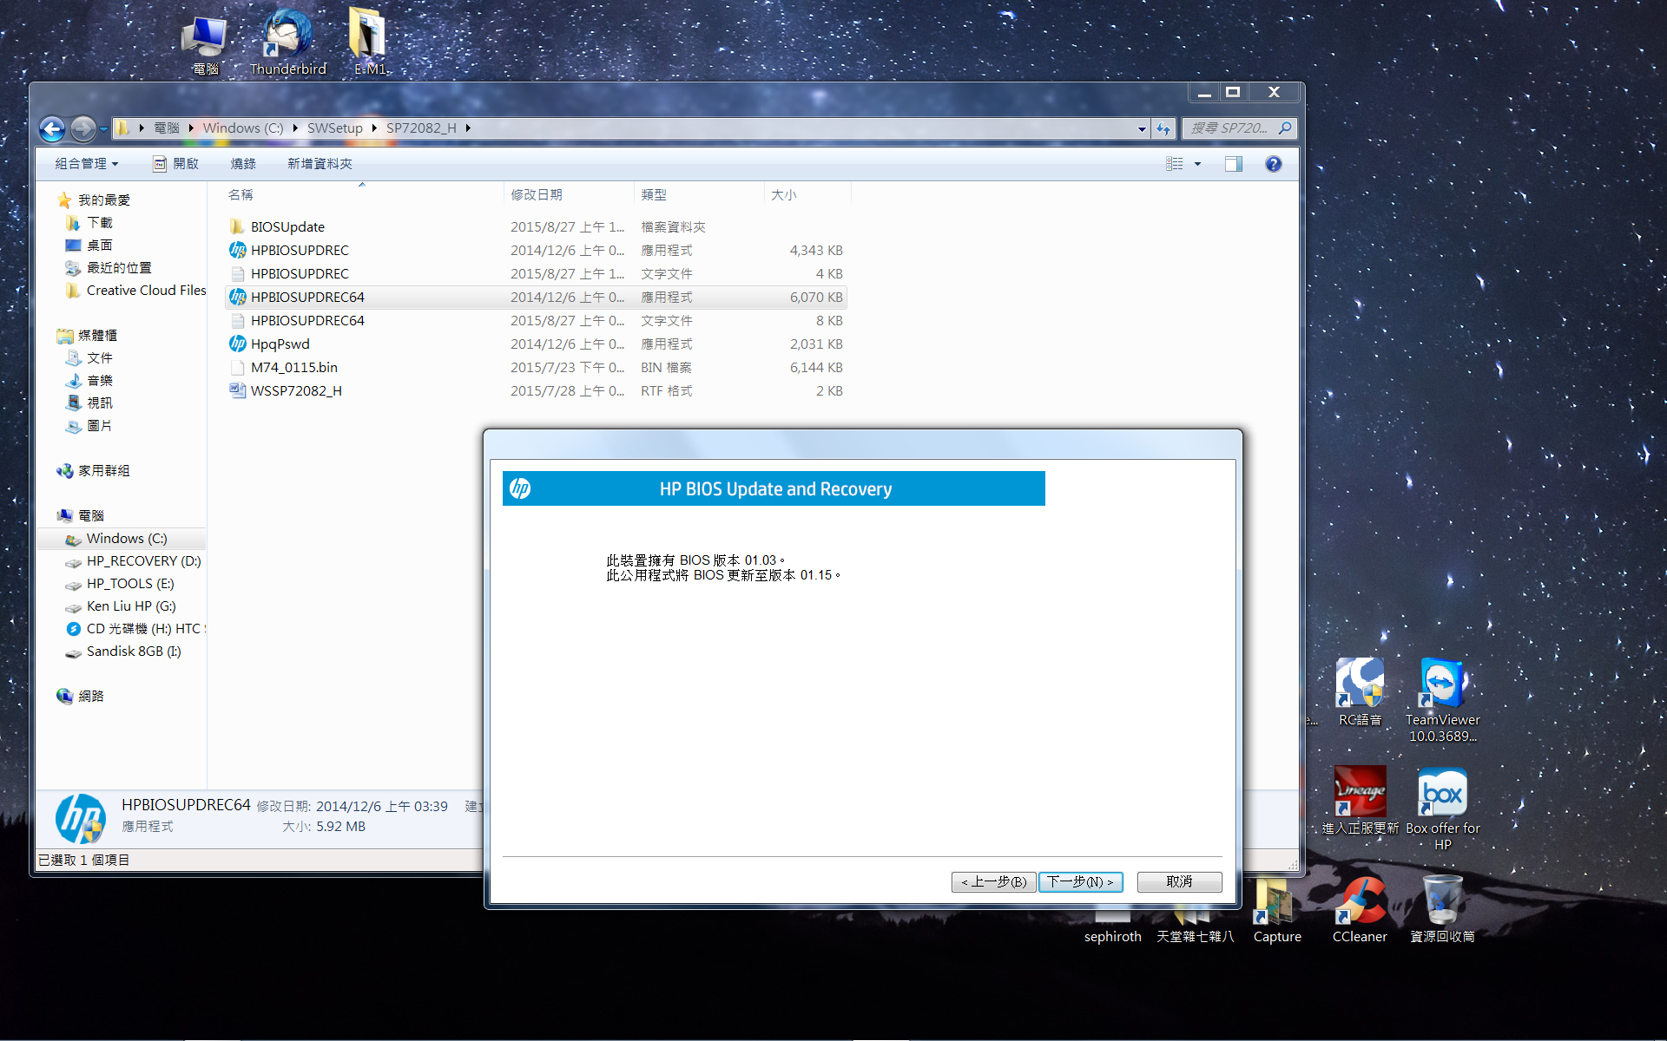
Task: Open the 音樂 library
Action: tap(100, 381)
